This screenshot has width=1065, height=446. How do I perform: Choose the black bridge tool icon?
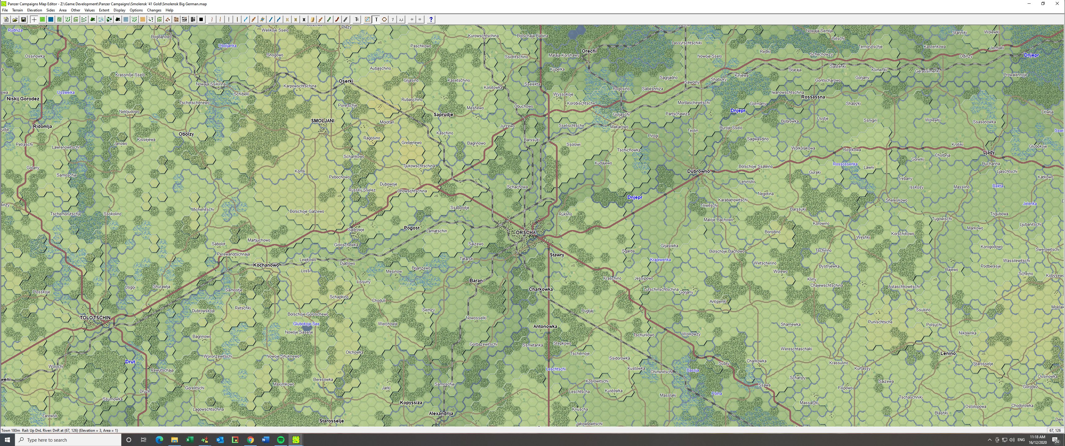(304, 20)
